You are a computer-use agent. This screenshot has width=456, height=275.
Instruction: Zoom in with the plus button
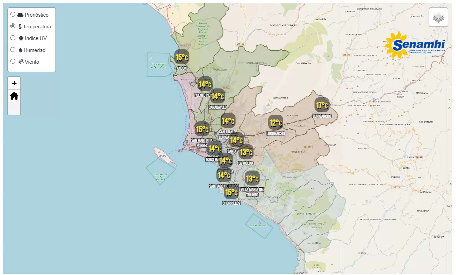click(x=14, y=83)
